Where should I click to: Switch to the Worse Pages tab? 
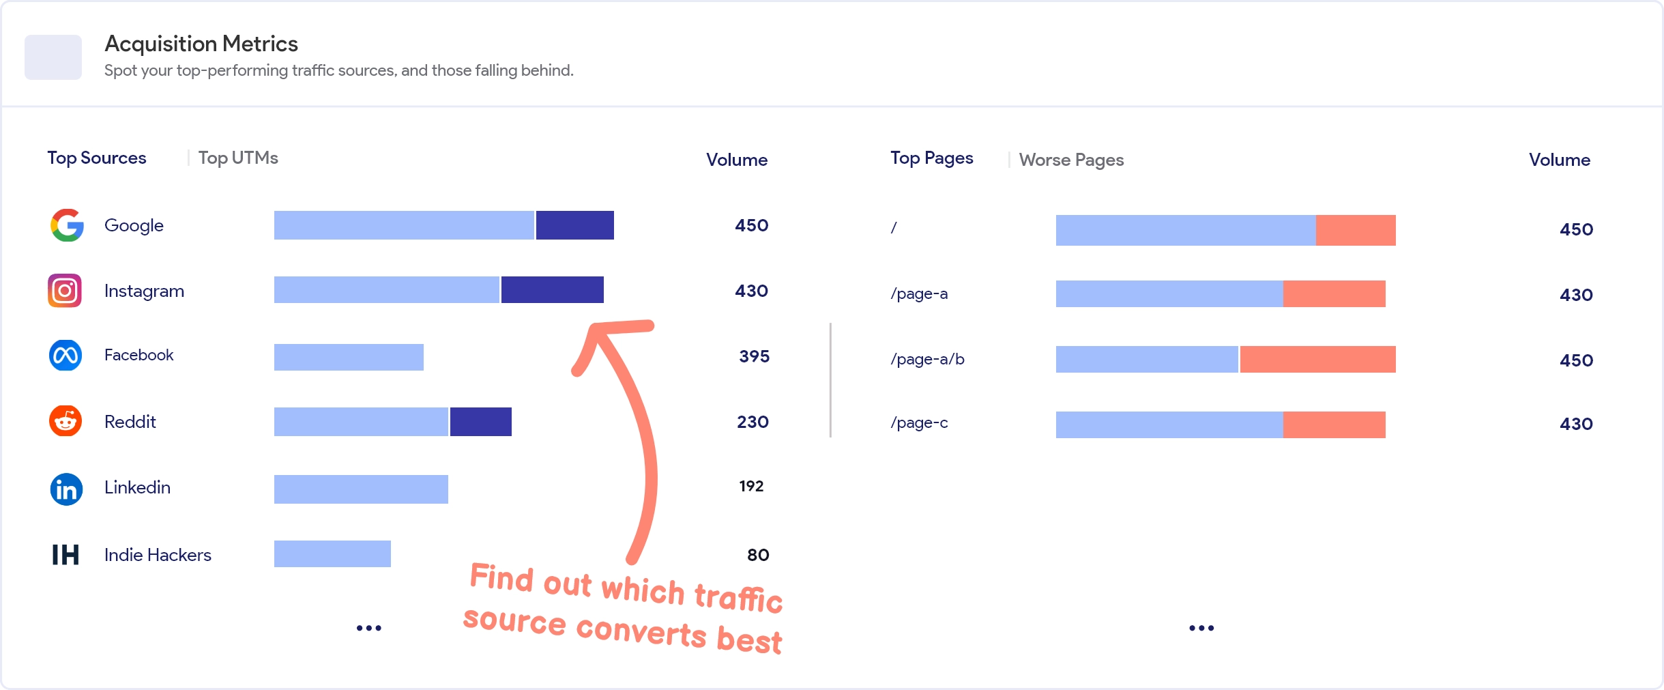coord(1070,160)
